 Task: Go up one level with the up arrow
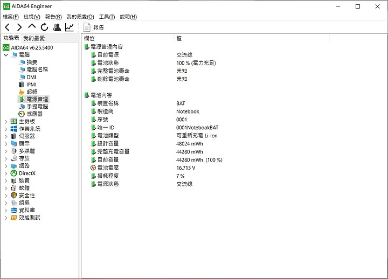click(32, 26)
